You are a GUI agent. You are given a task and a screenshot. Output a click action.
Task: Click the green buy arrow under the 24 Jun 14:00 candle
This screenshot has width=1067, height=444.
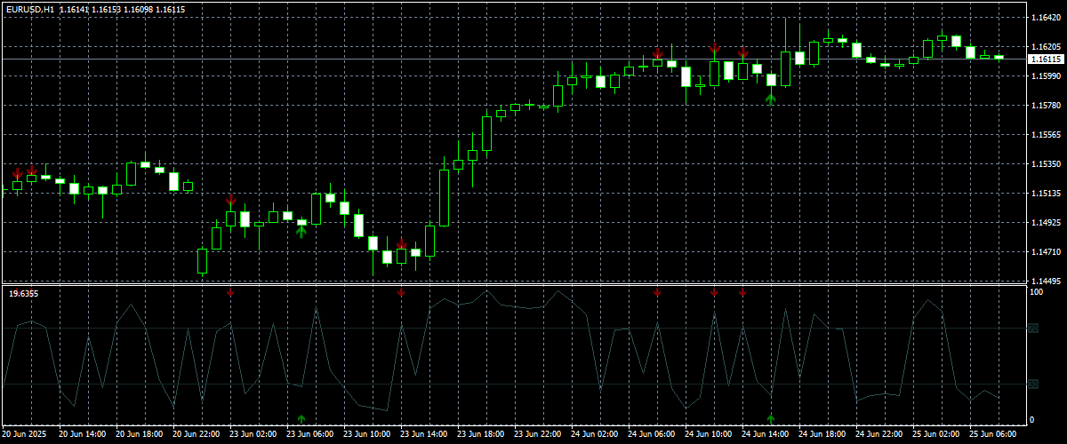(x=771, y=99)
